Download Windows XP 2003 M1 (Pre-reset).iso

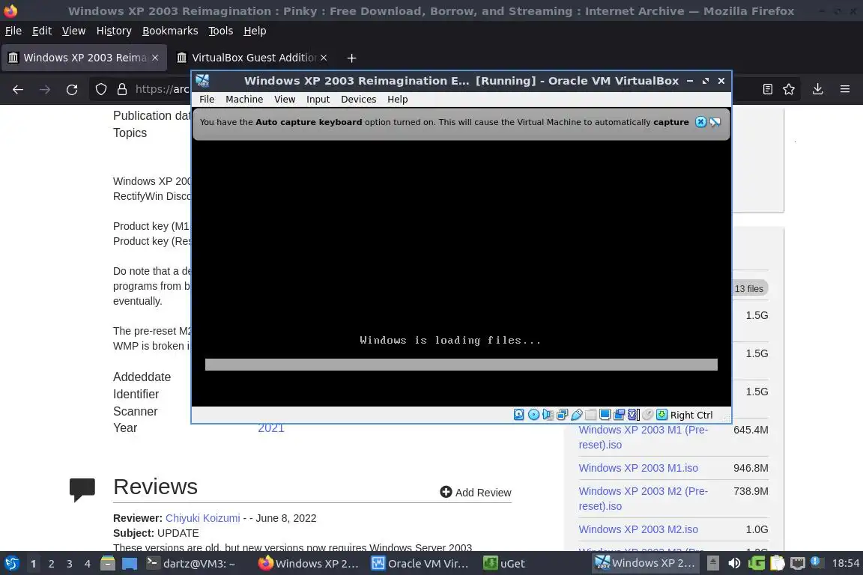643,437
